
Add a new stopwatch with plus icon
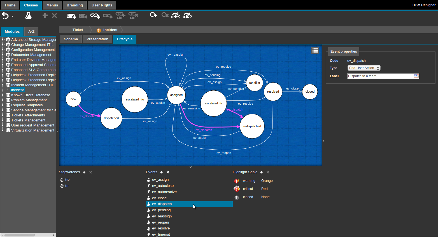(x=84, y=172)
